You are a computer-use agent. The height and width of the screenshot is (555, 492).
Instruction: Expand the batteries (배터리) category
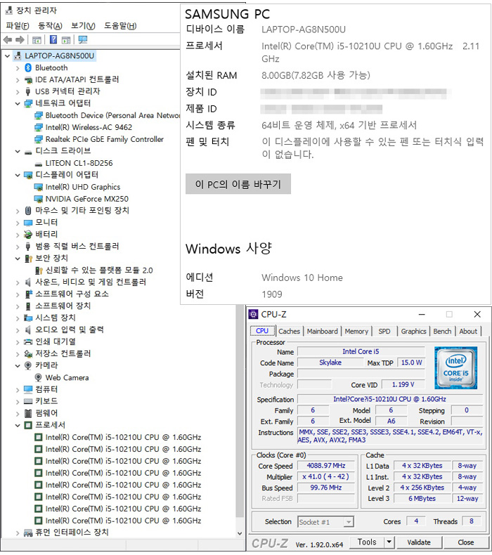click(18, 235)
